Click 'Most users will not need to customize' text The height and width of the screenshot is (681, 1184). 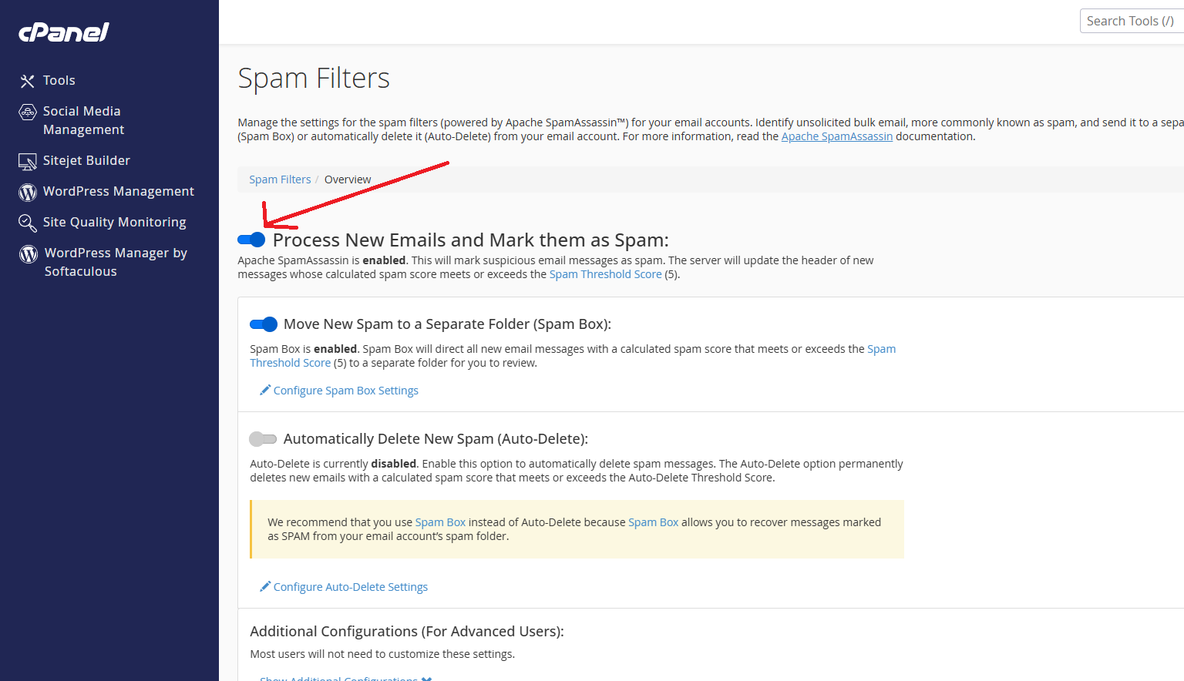[382, 654]
